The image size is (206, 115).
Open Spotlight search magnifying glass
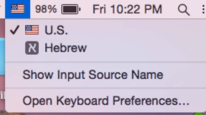click(184, 10)
